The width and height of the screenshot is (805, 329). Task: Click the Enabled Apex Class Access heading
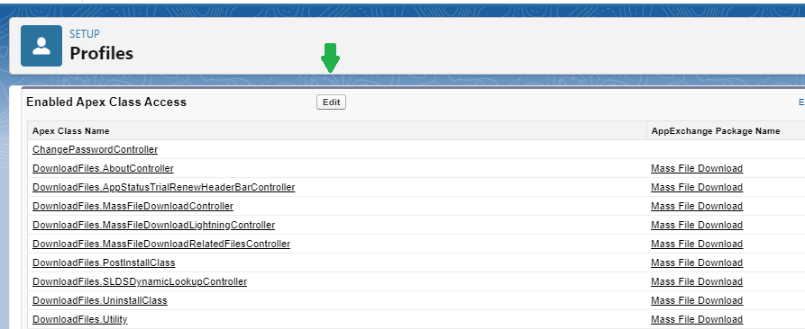pyautogui.click(x=106, y=102)
